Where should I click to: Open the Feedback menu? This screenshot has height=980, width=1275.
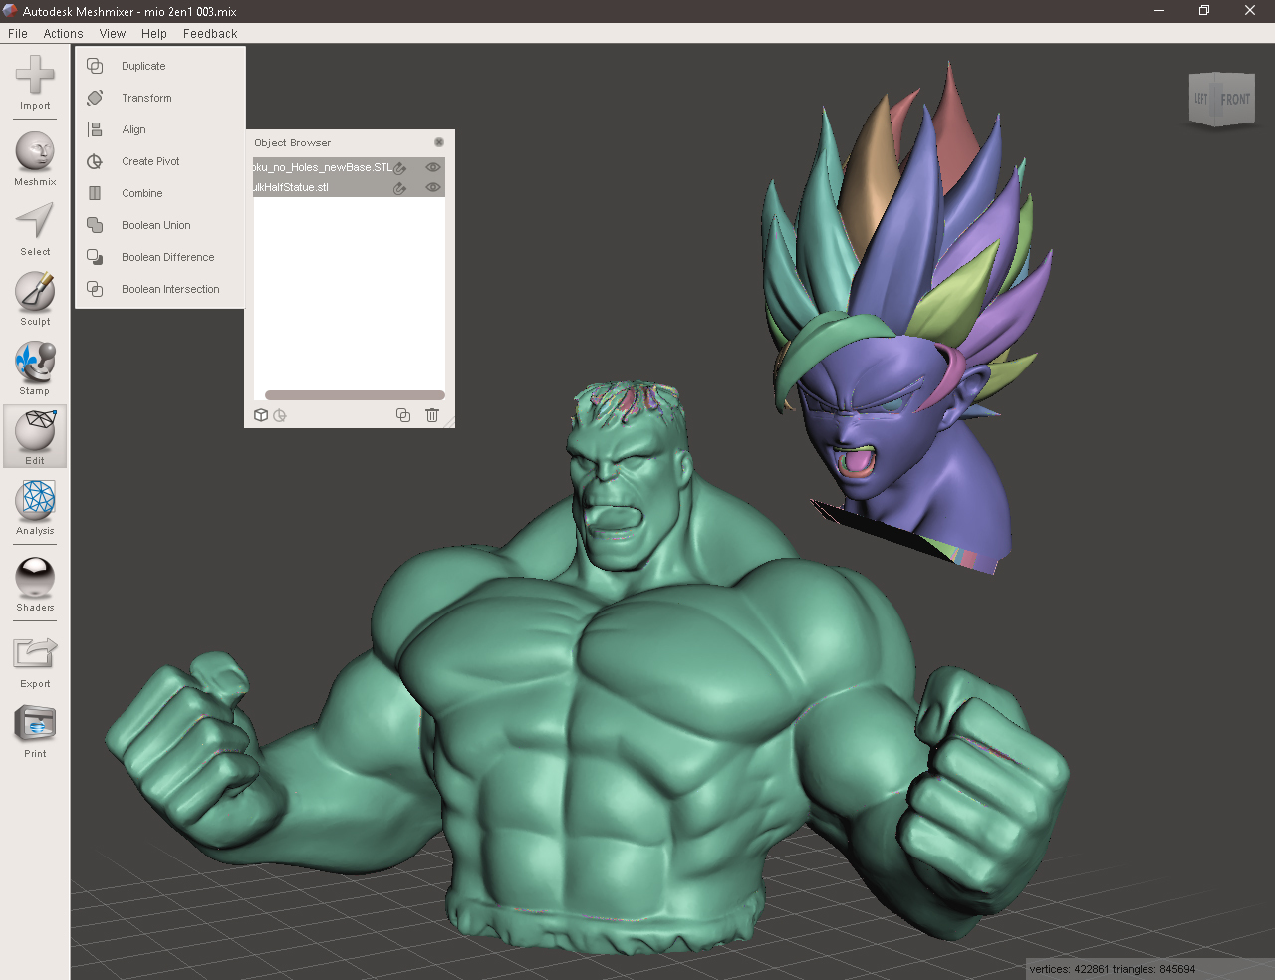click(210, 33)
